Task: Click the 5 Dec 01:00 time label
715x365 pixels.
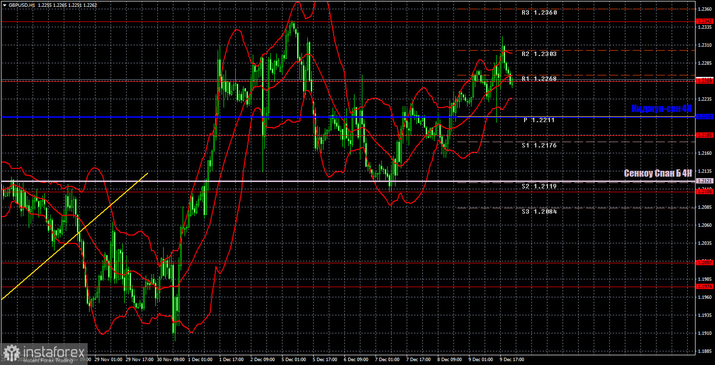Action: click(293, 360)
